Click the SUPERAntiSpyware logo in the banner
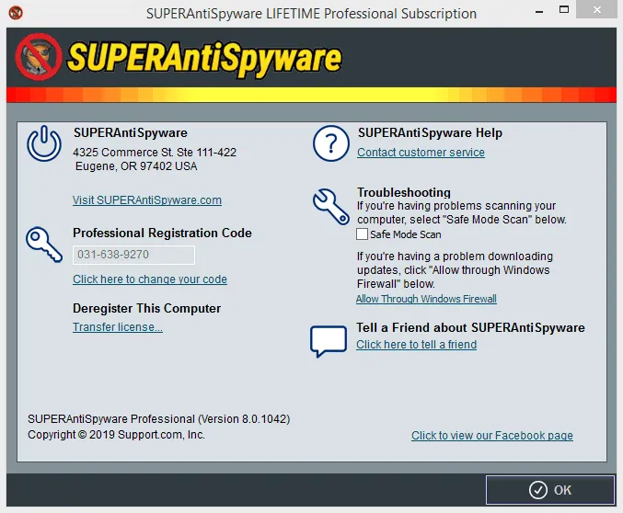Viewport: 623px width, 513px height. coord(179,58)
